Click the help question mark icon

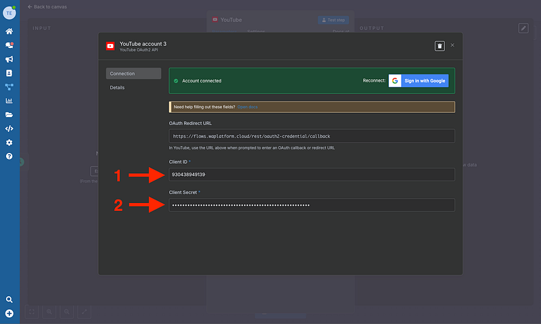click(9, 156)
